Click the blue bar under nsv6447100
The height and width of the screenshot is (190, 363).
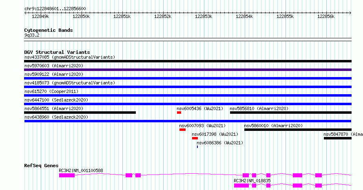click(188, 104)
